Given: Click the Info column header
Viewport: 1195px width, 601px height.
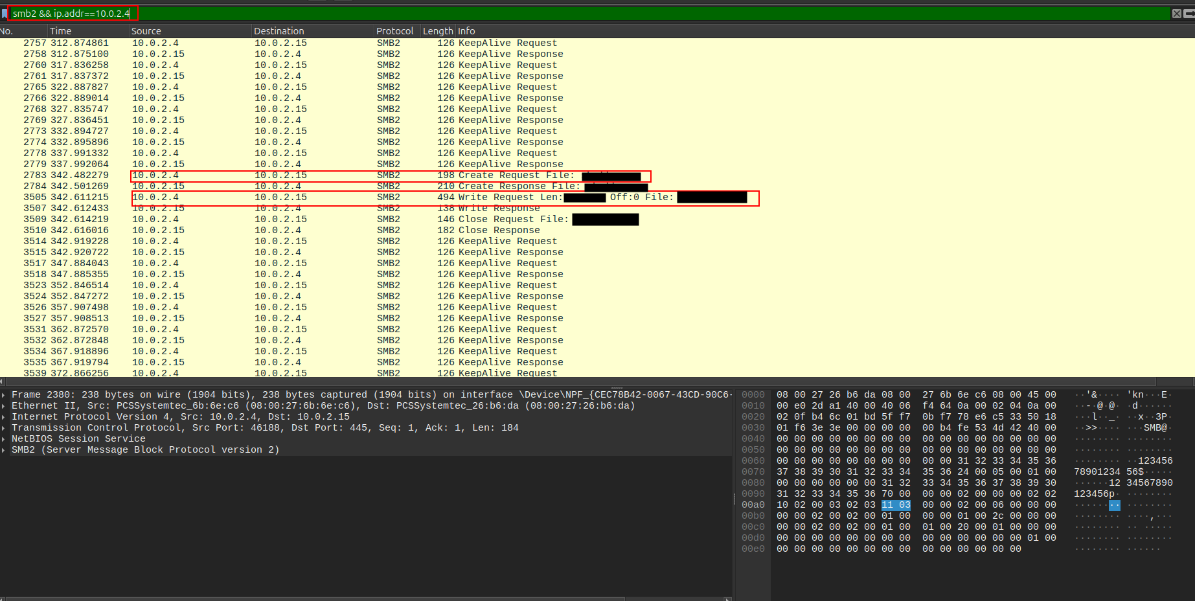Looking at the screenshot, I should [466, 31].
